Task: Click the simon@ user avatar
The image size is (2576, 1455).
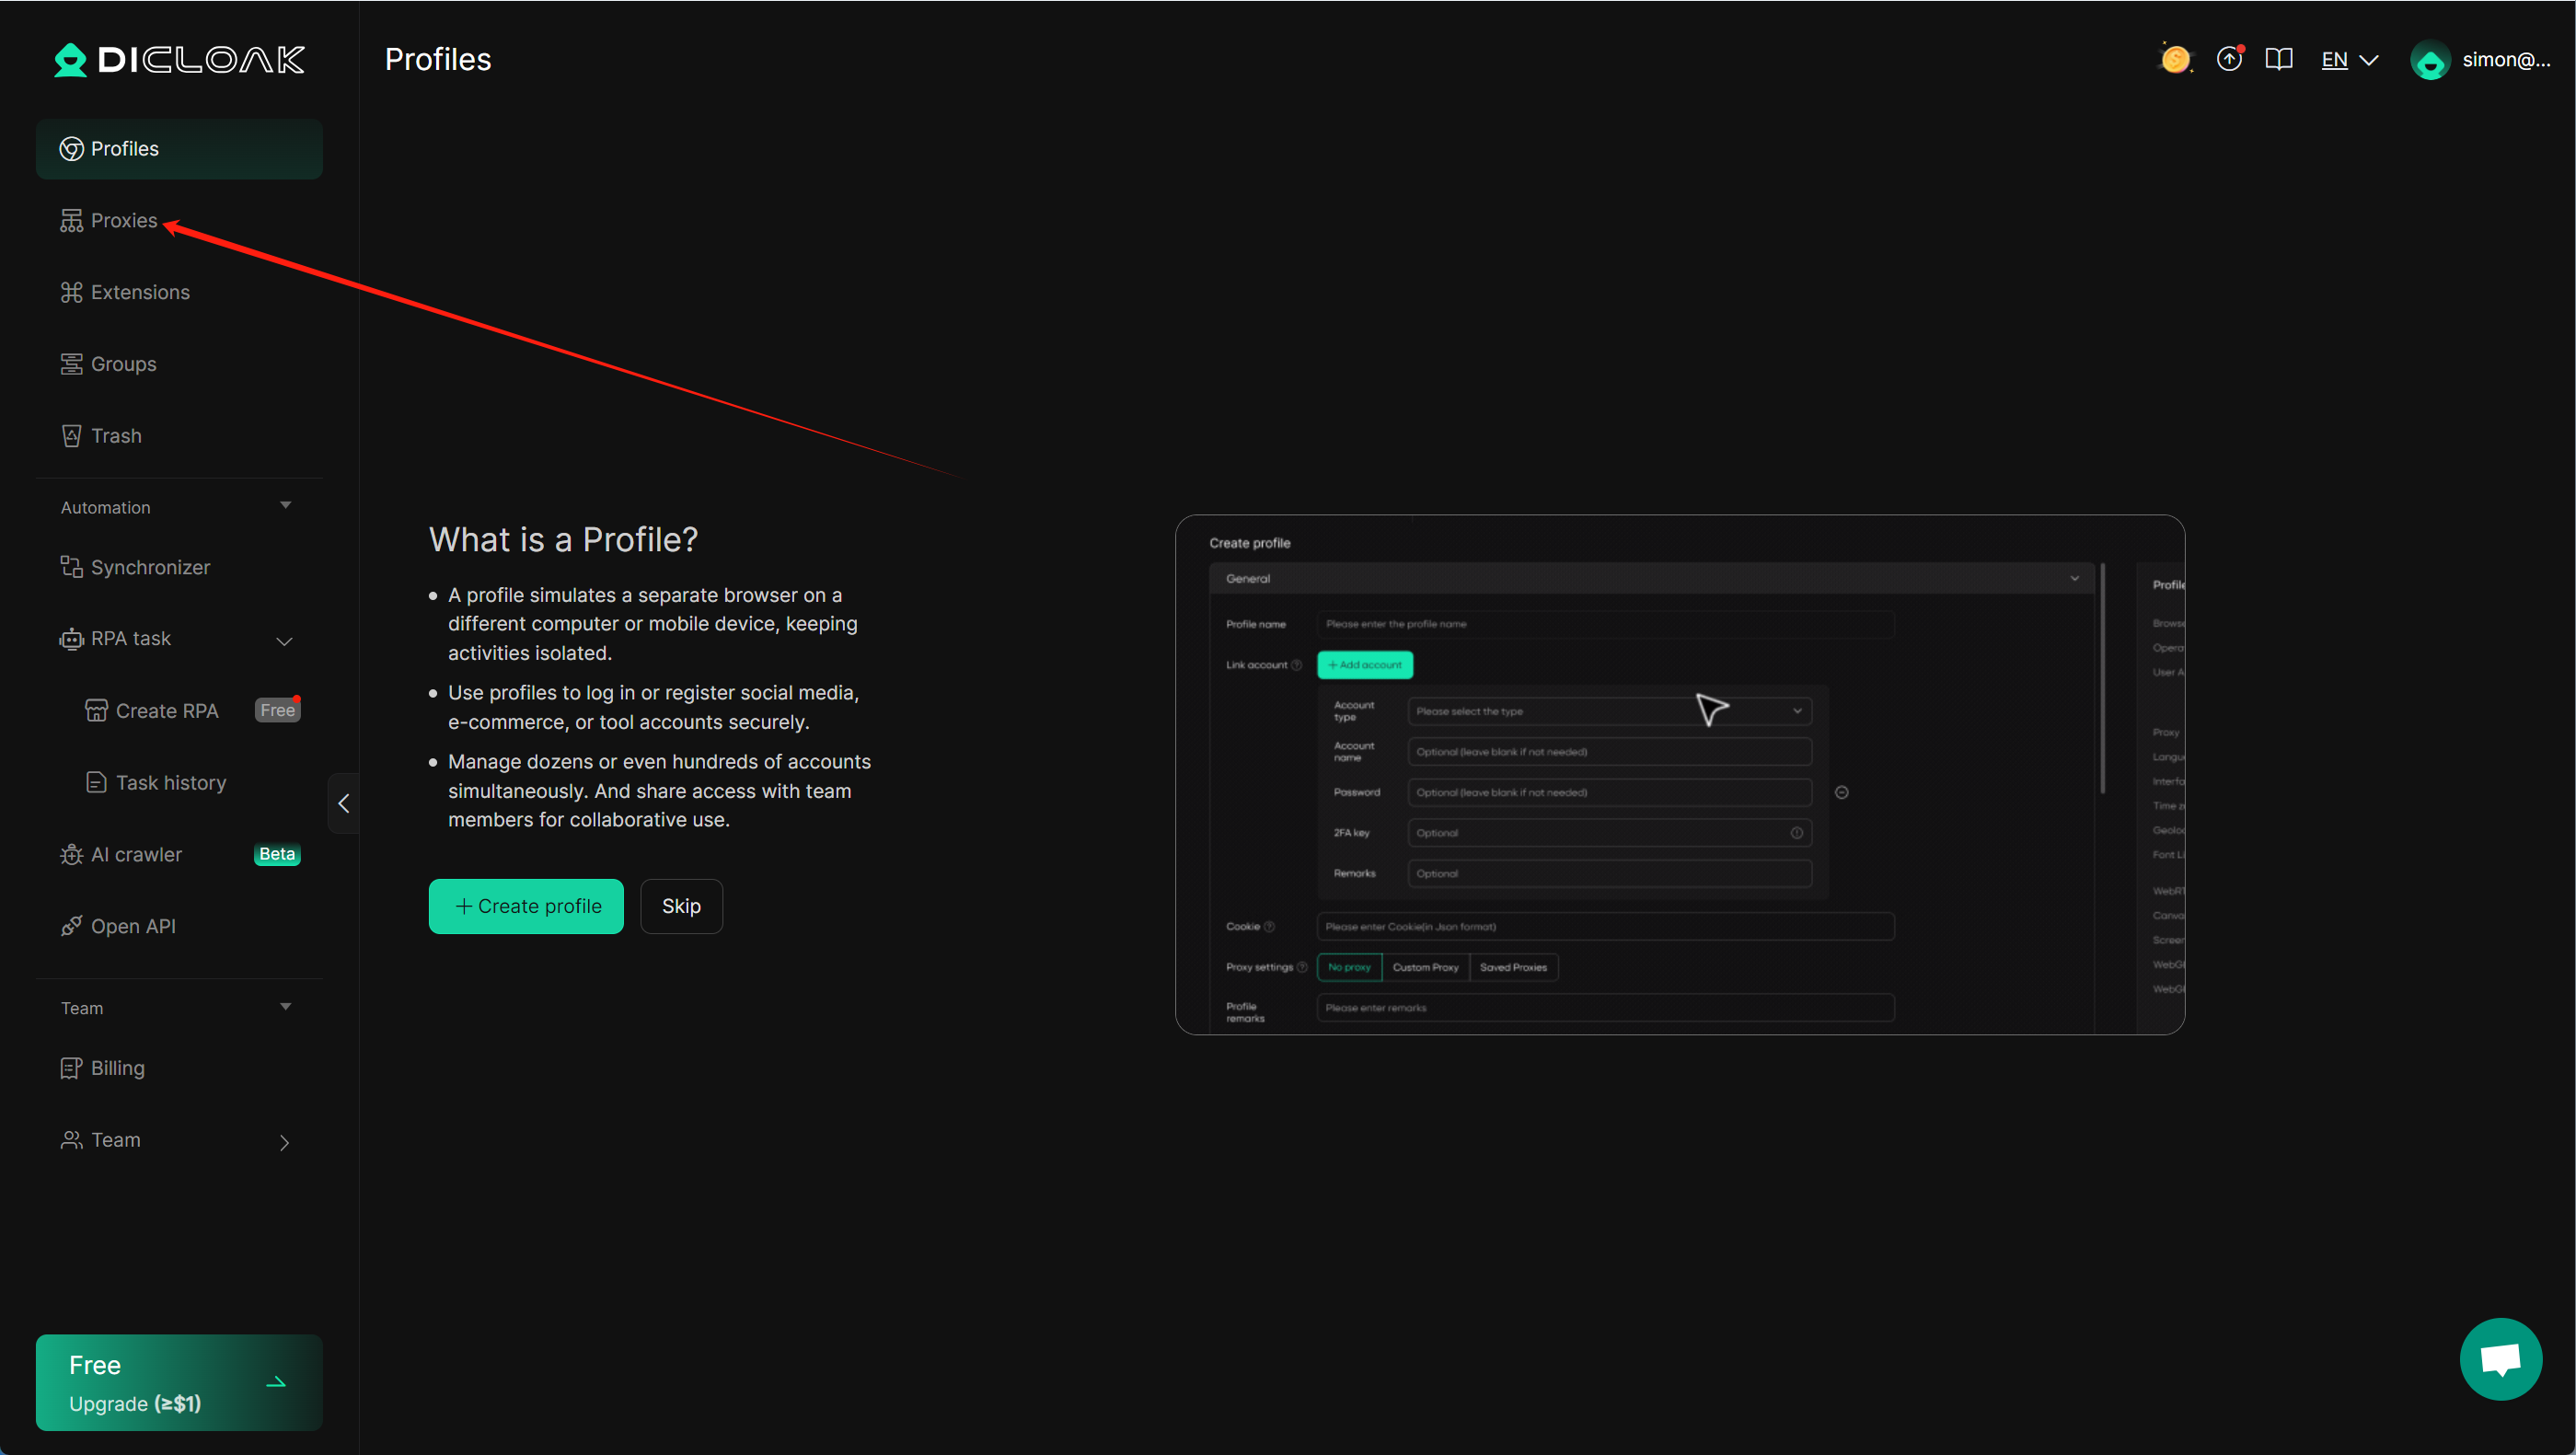Action: pyautogui.click(x=2430, y=60)
